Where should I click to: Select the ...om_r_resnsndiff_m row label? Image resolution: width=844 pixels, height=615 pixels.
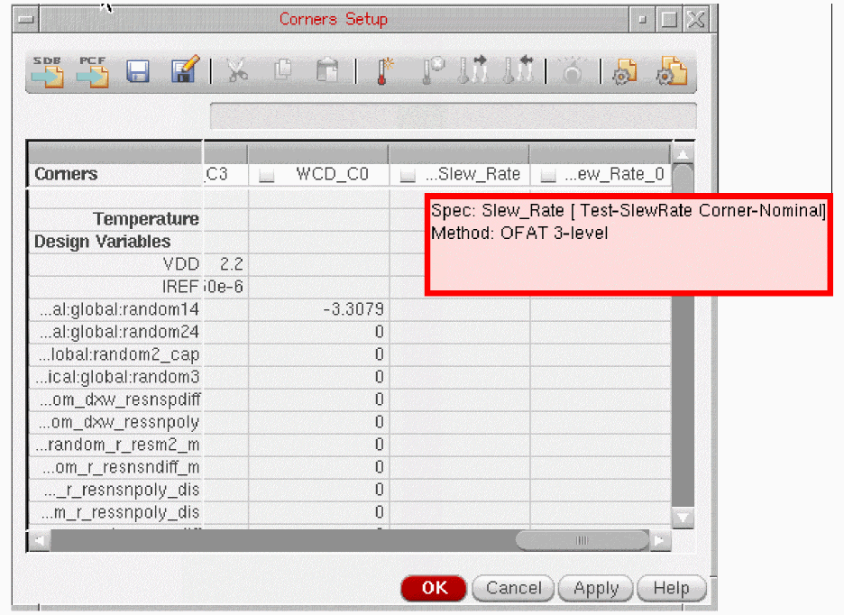tap(121, 467)
